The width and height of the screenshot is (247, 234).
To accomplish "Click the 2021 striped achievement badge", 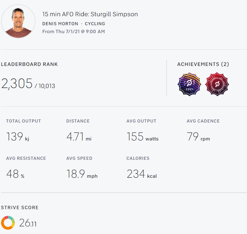I will tap(189, 84).
